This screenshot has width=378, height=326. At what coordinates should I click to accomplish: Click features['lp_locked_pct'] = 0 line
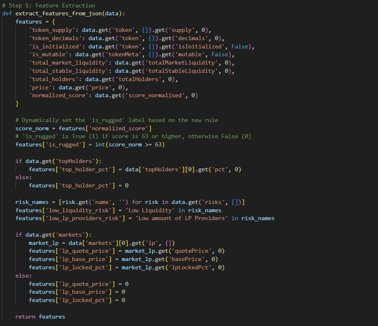point(77,300)
